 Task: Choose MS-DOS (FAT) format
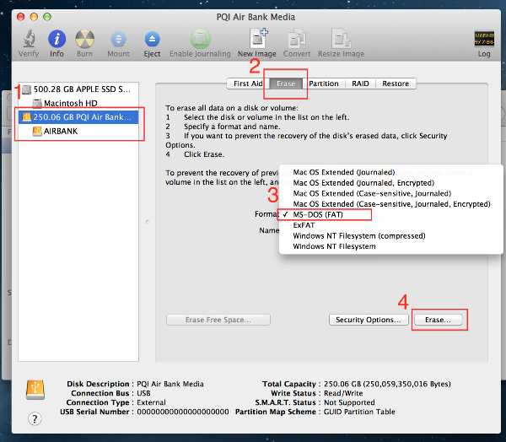[390, 214]
